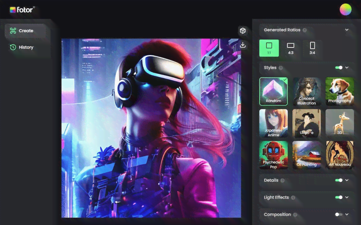Select the 4:3 landscape ratio

[x=291, y=48]
